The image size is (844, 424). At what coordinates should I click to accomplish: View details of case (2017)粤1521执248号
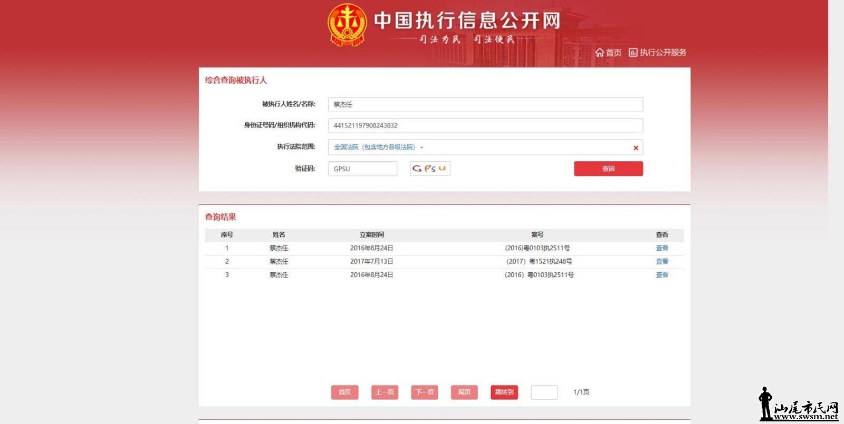pos(661,262)
